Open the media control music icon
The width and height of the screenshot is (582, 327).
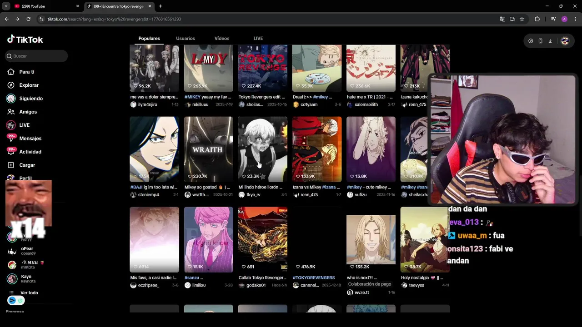coord(553,19)
